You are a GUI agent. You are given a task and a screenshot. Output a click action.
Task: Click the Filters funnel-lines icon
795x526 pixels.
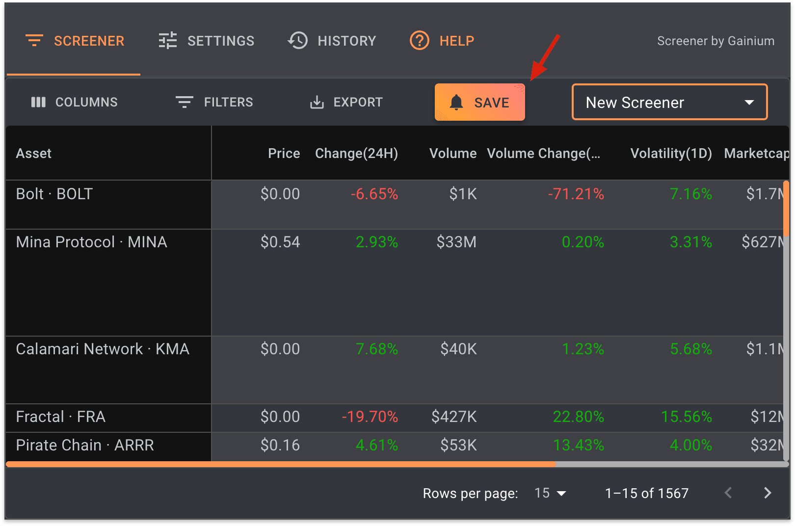[x=185, y=102]
